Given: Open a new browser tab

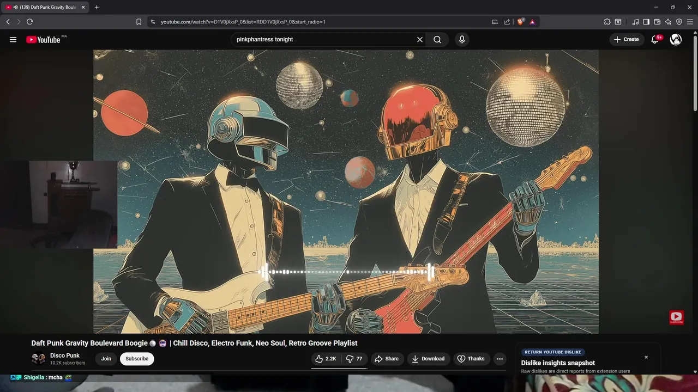Looking at the screenshot, I should [97, 7].
